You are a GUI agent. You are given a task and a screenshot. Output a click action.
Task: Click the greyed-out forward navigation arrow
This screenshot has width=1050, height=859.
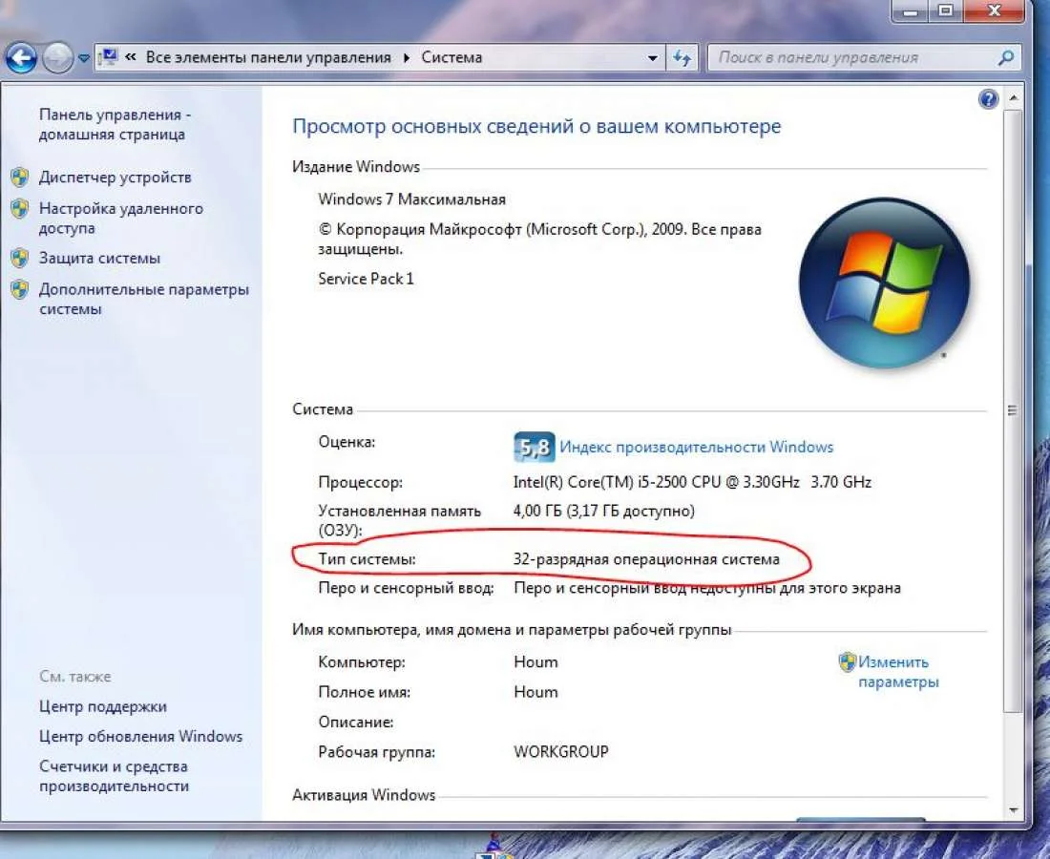57,58
